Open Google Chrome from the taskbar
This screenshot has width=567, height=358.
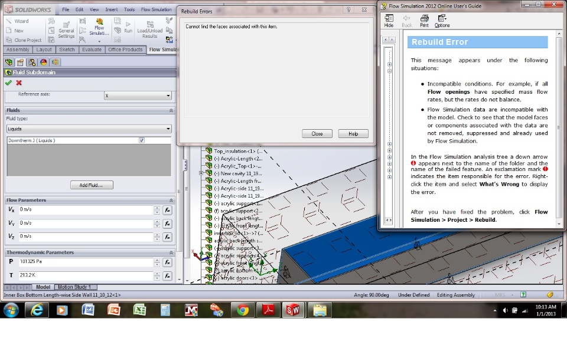coord(243,310)
